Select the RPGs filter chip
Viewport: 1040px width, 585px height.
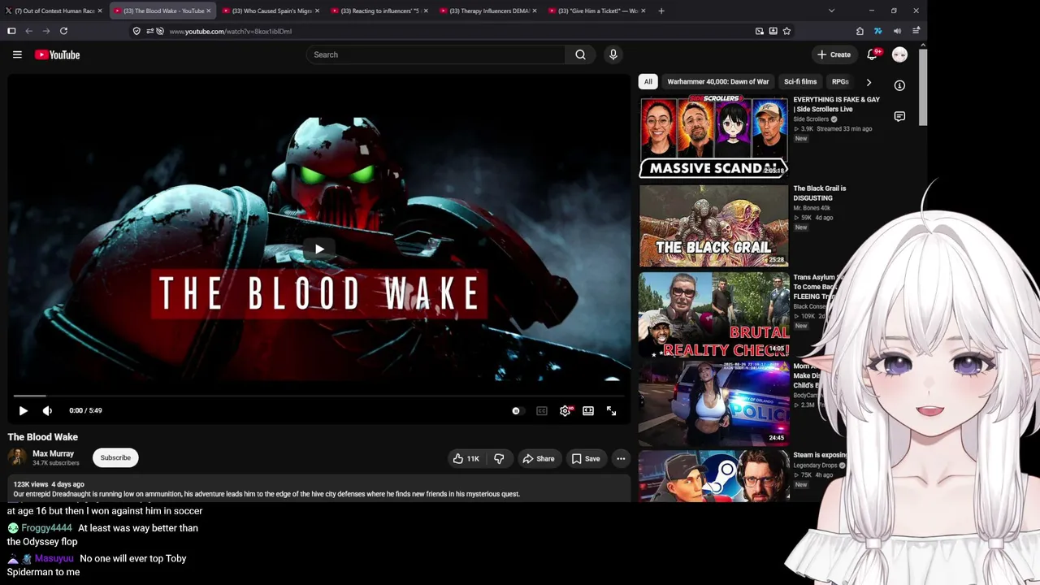(840, 81)
